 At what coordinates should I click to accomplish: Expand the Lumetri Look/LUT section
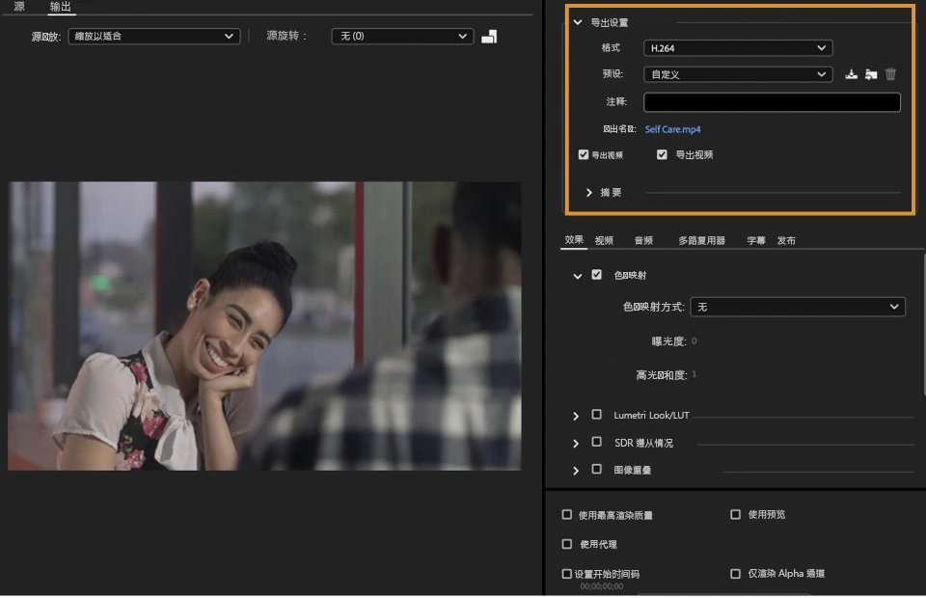pos(576,416)
